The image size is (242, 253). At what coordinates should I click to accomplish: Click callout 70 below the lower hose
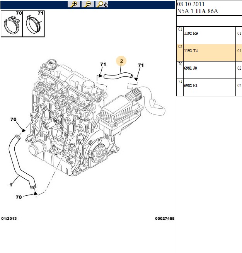click(19, 197)
